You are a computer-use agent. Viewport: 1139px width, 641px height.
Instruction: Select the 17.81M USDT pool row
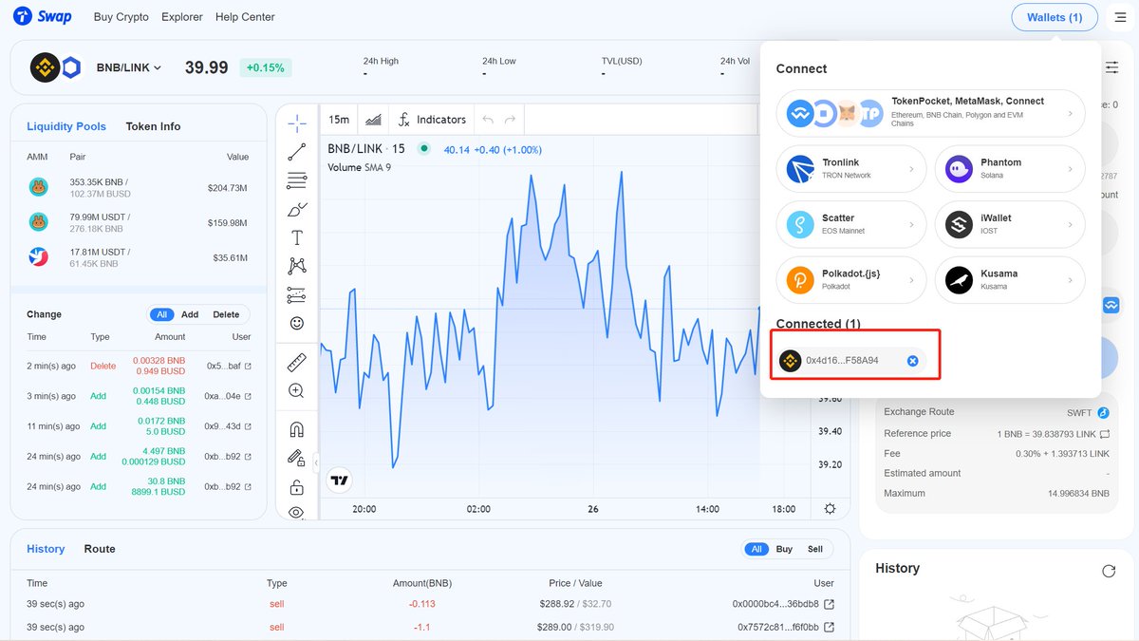pos(139,256)
